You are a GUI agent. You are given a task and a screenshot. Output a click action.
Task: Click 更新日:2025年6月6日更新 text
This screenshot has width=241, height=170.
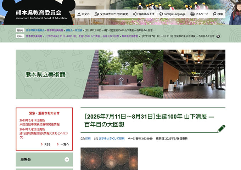click(172, 138)
